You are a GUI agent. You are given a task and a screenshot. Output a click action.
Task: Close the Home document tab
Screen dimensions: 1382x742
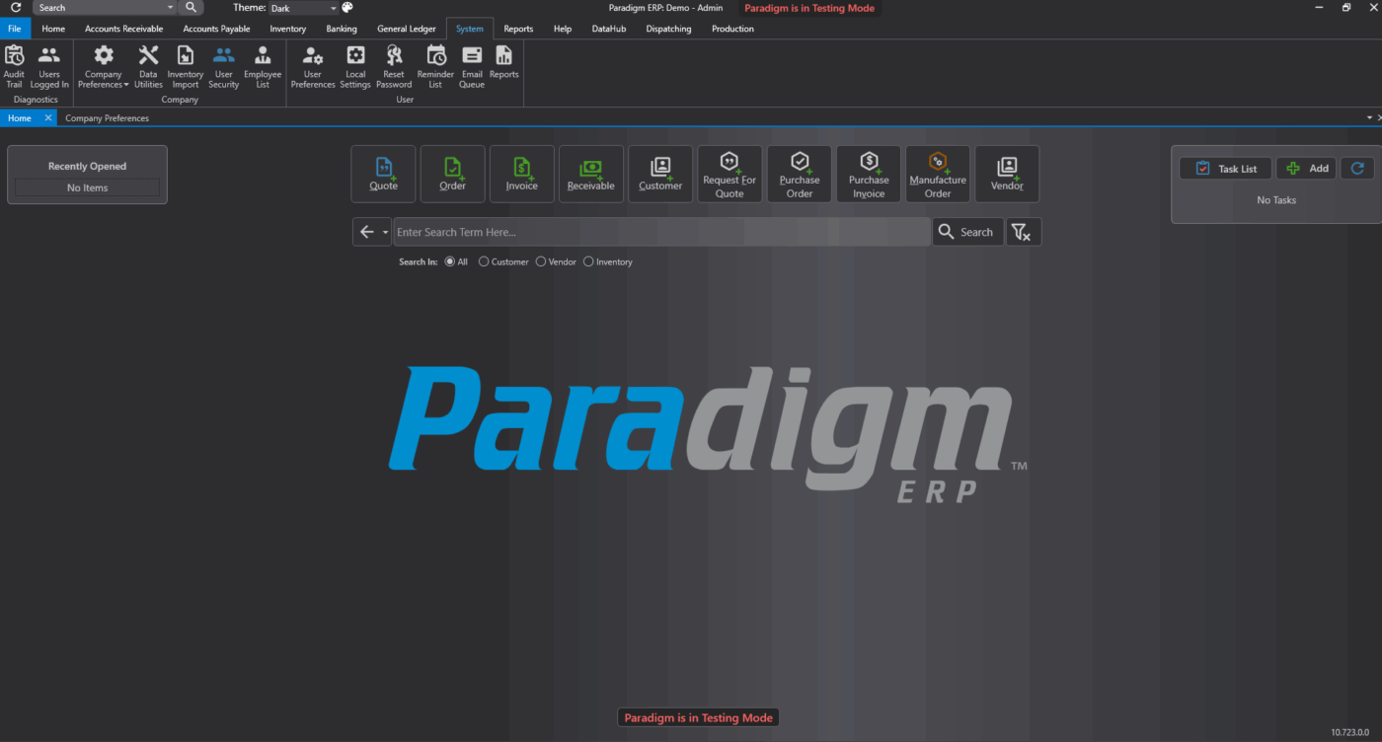click(x=47, y=117)
